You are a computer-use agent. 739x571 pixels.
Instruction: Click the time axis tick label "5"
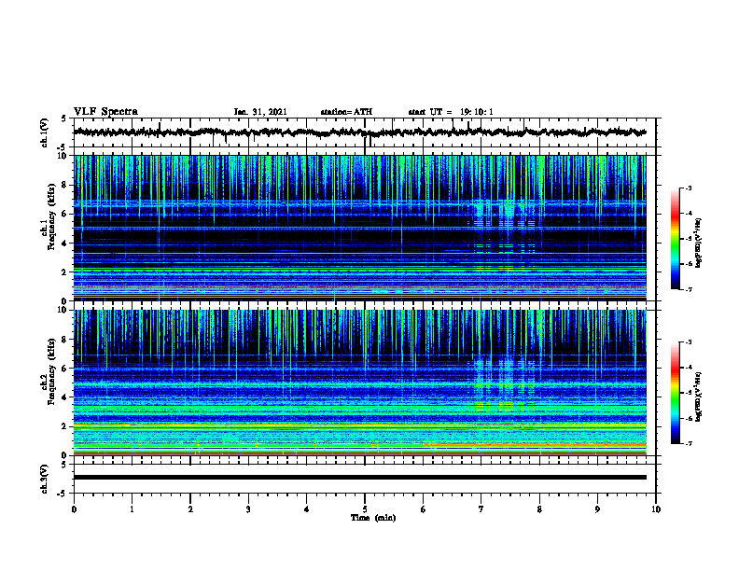pos(365,509)
